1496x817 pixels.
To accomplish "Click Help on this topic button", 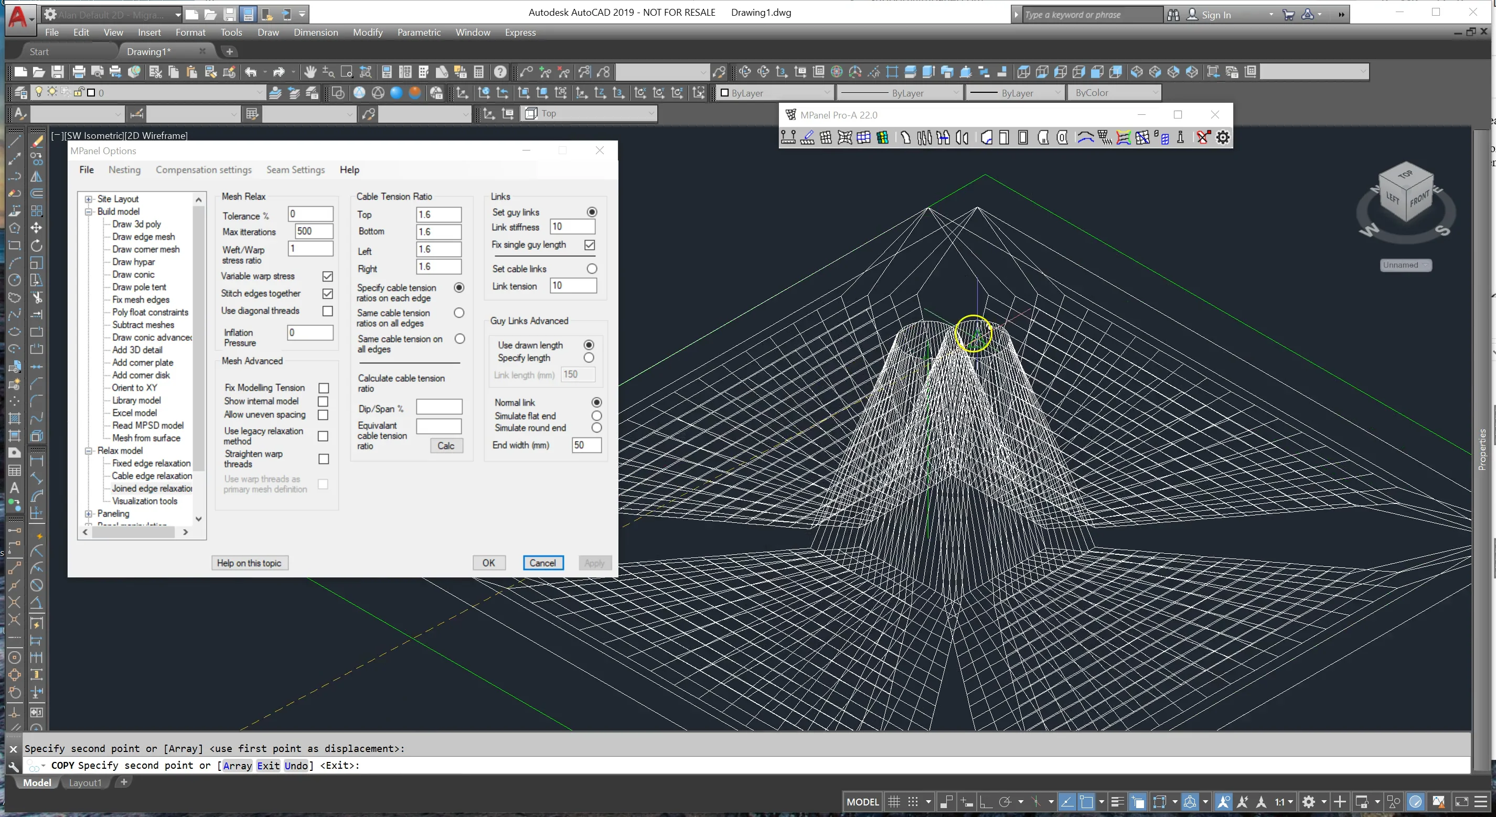I will [x=249, y=563].
